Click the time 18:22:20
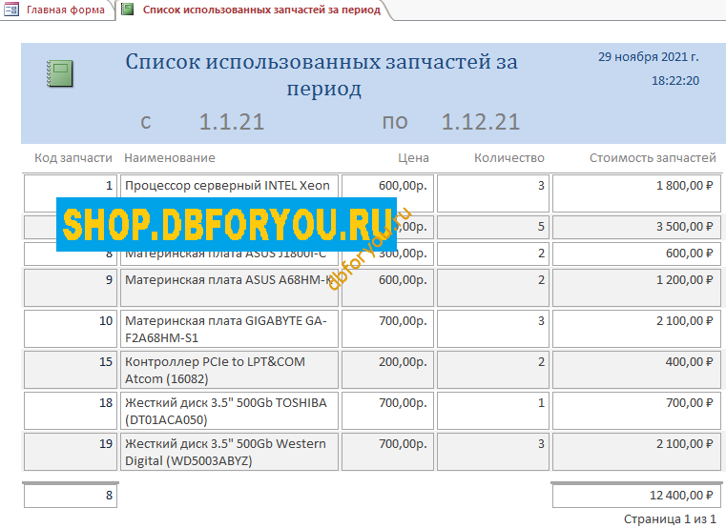Image resolution: width=726 pixels, height=528 pixels. coord(675,80)
